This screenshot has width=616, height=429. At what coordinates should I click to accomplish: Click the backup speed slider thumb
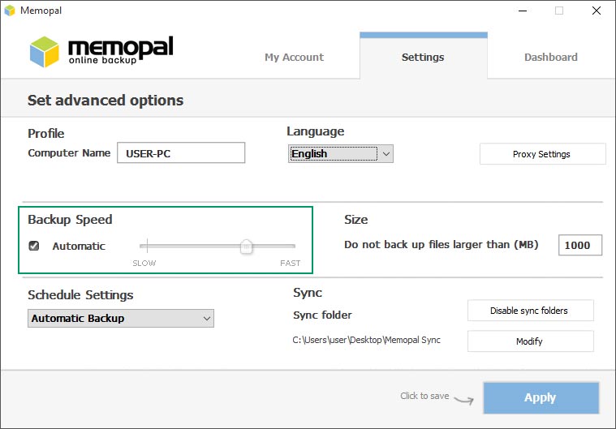tap(247, 247)
